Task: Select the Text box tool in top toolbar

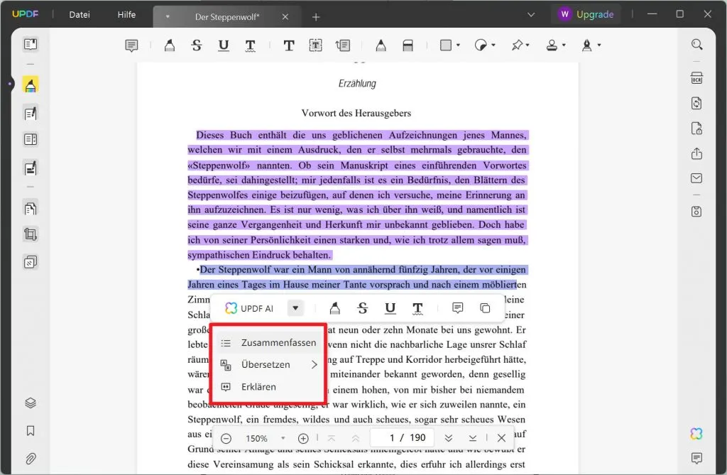Action: click(316, 45)
